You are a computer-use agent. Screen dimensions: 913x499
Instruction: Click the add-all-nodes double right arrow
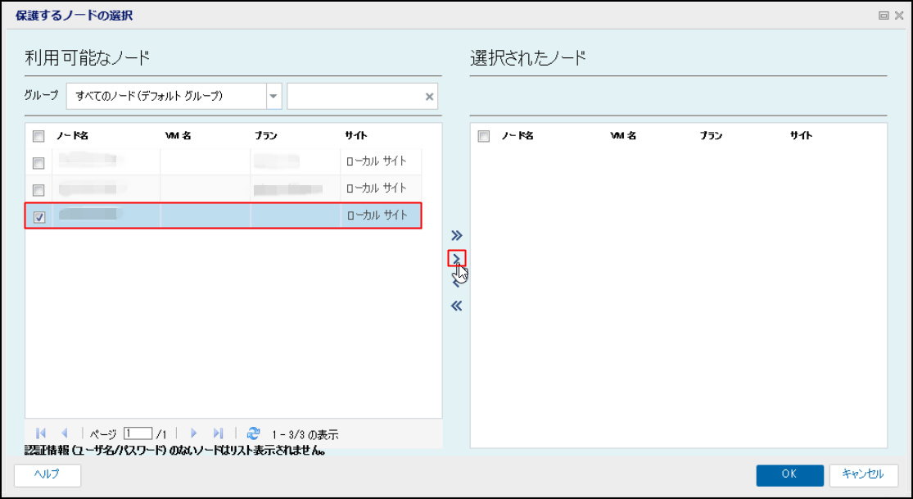pyautogui.click(x=457, y=235)
